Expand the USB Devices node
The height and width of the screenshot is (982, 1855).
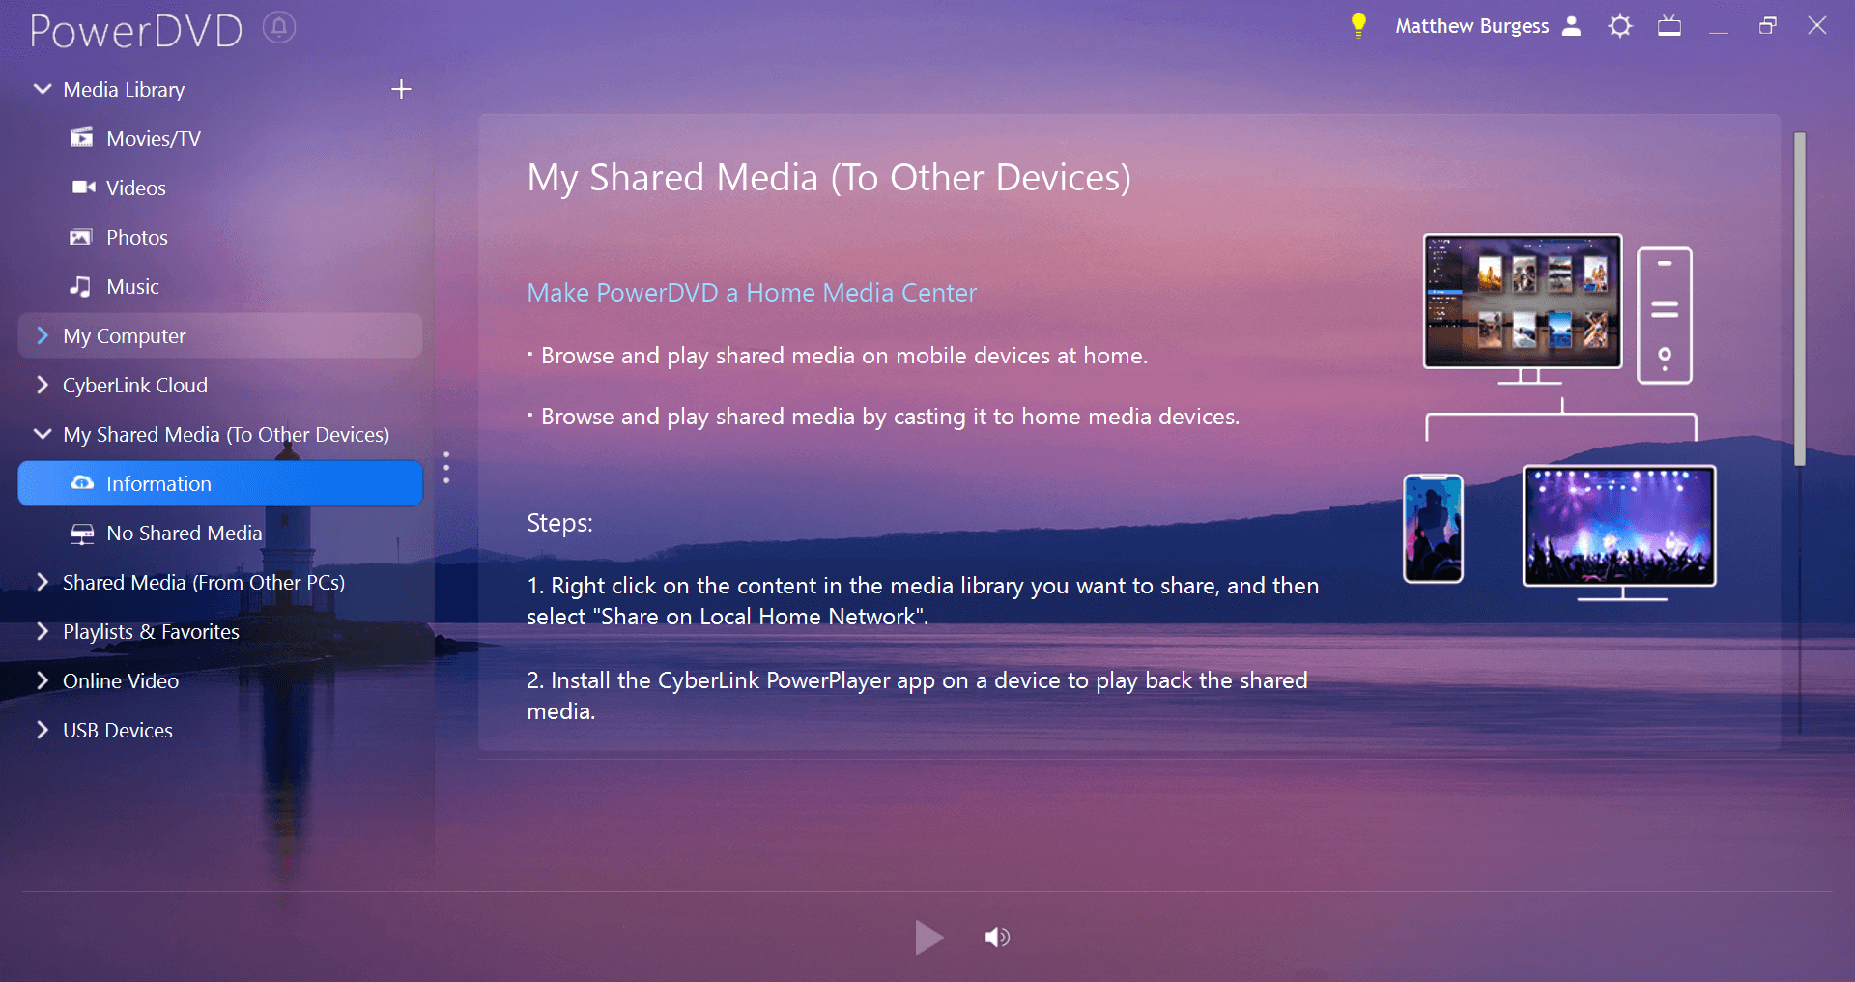[43, 730]
